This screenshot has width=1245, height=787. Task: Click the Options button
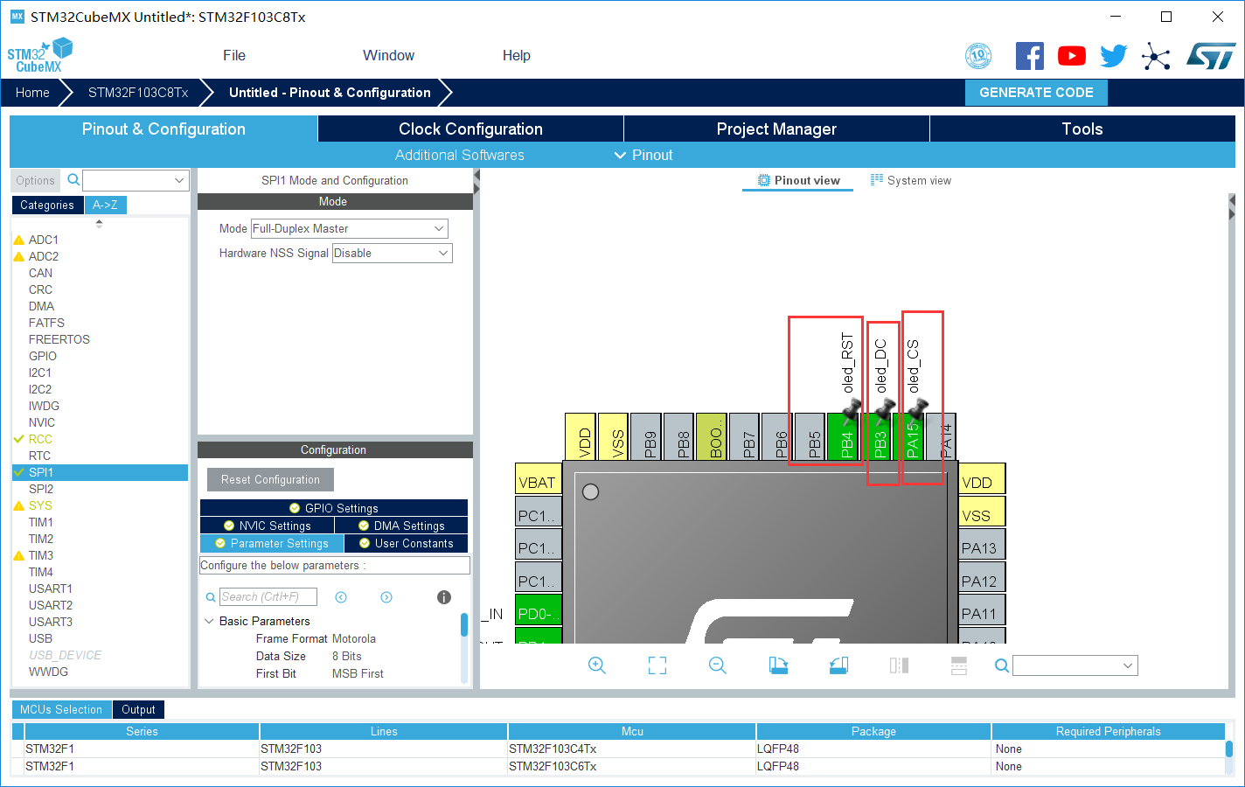click(35, 180)
